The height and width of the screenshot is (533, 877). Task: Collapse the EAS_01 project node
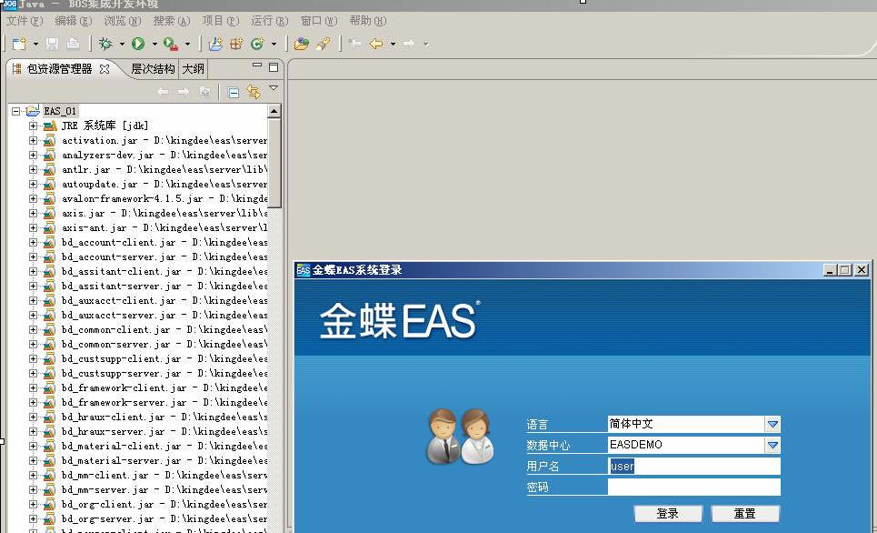pyautogui.click(x=15, y=111)
